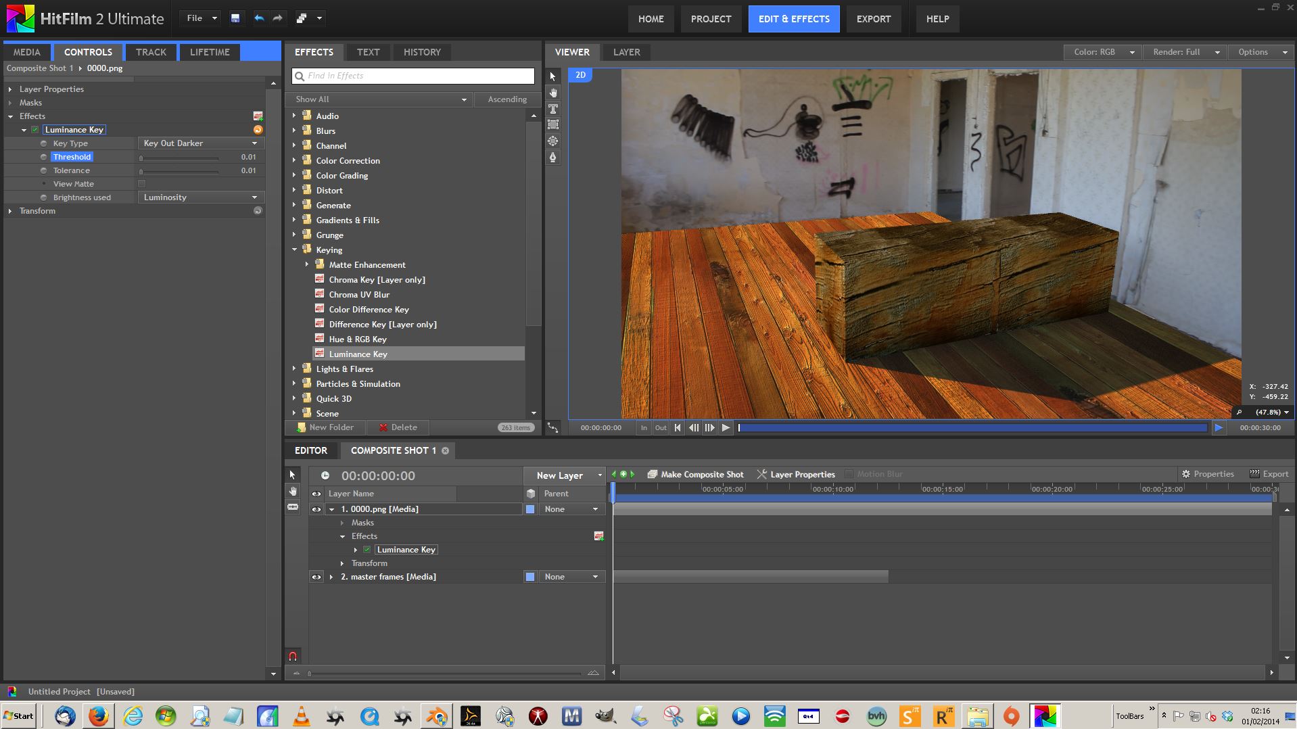Select the Text tool in viewer
The height and width of the screenshot is (729, 1297).
553,109
